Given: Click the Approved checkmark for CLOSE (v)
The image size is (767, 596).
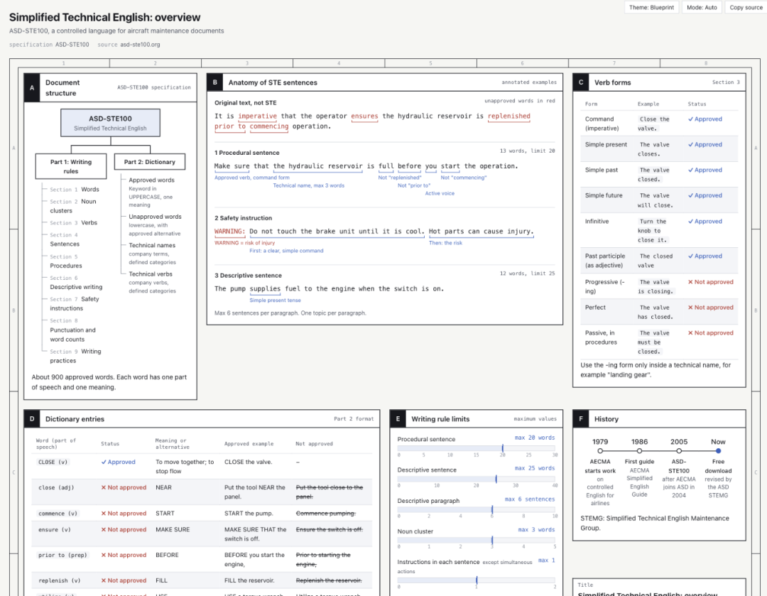Looking at the screenshot, I should [x=118, y=462].
